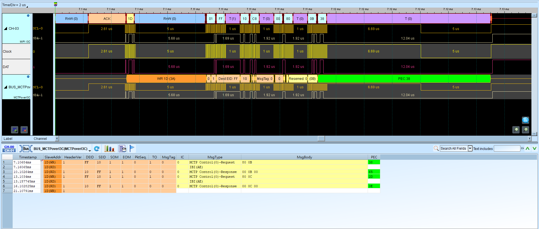Viewport: 539px width, 229px height.
Task: Jump to next search result
Action: tap(535, 149)
